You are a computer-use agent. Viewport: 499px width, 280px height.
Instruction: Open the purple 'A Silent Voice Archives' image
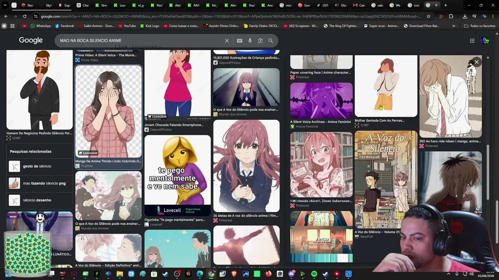tap(321, 100)
